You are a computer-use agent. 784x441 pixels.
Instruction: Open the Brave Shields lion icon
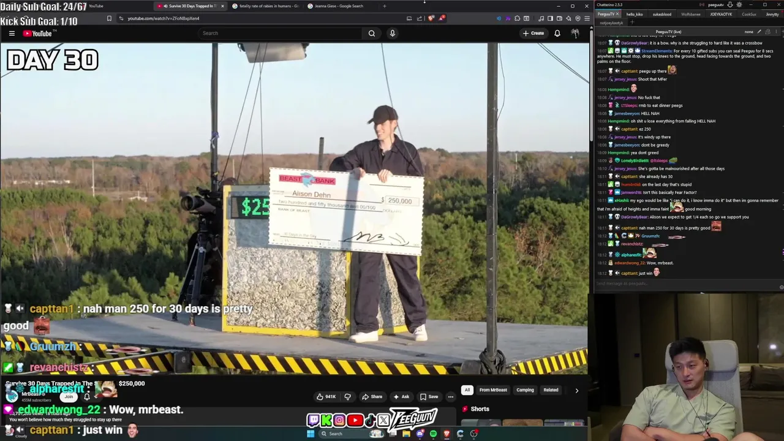431,18
